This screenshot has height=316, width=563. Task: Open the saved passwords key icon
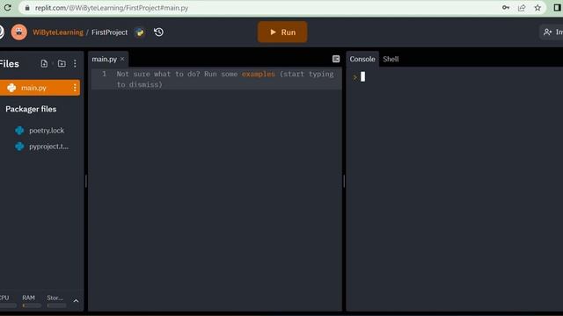tap(506, 8)
